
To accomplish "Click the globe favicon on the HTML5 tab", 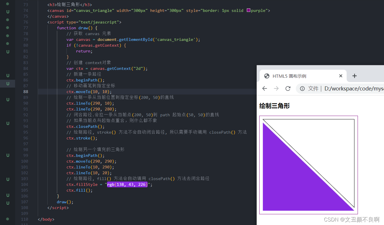I will pyautogui.click(x=267, y=76).
